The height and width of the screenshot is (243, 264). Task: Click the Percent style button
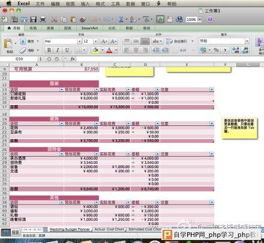coord(216,50)
